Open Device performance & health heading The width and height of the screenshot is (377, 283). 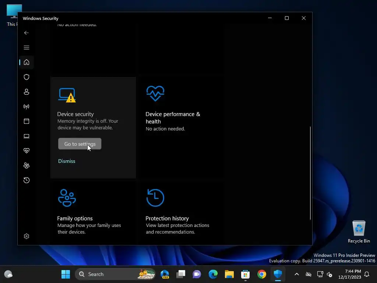point(173,118)
